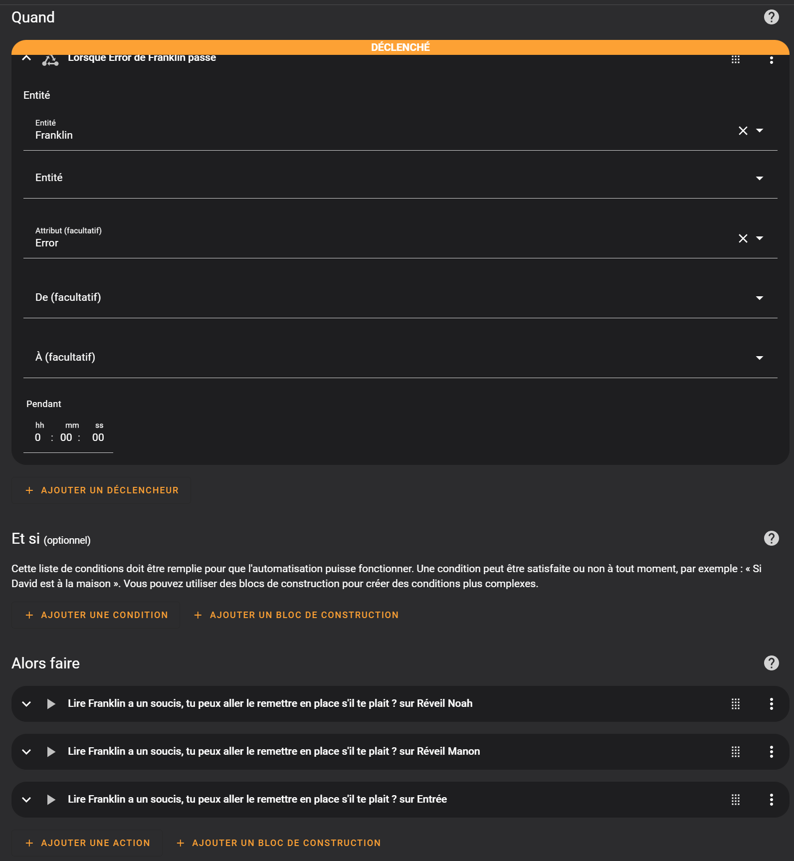Open help for the Quand section
794x861 pixels.
pos(771,17)
